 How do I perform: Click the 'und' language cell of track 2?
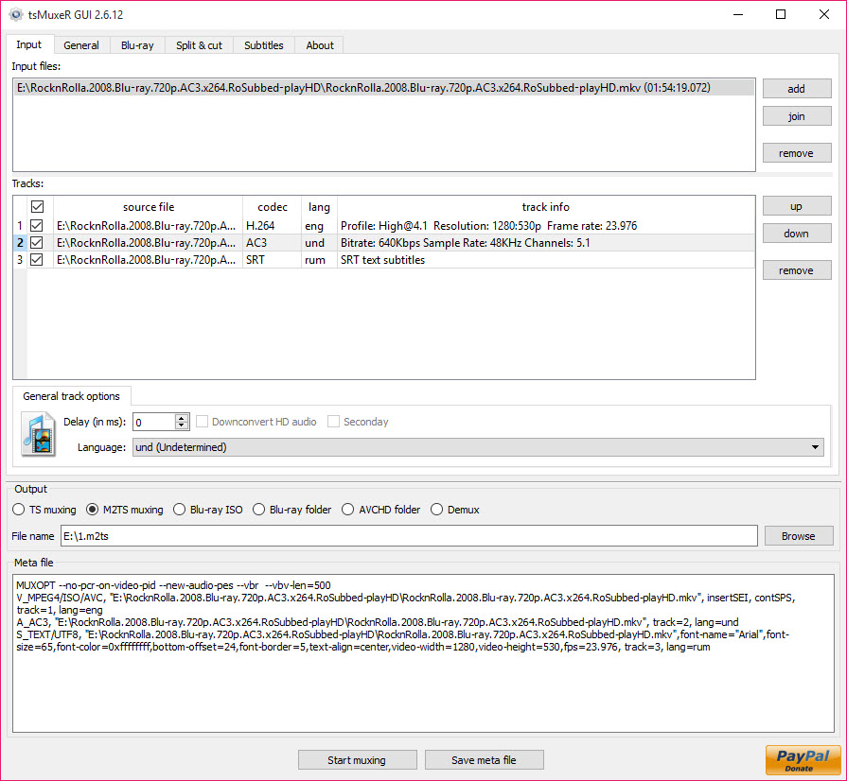point(319,243)
